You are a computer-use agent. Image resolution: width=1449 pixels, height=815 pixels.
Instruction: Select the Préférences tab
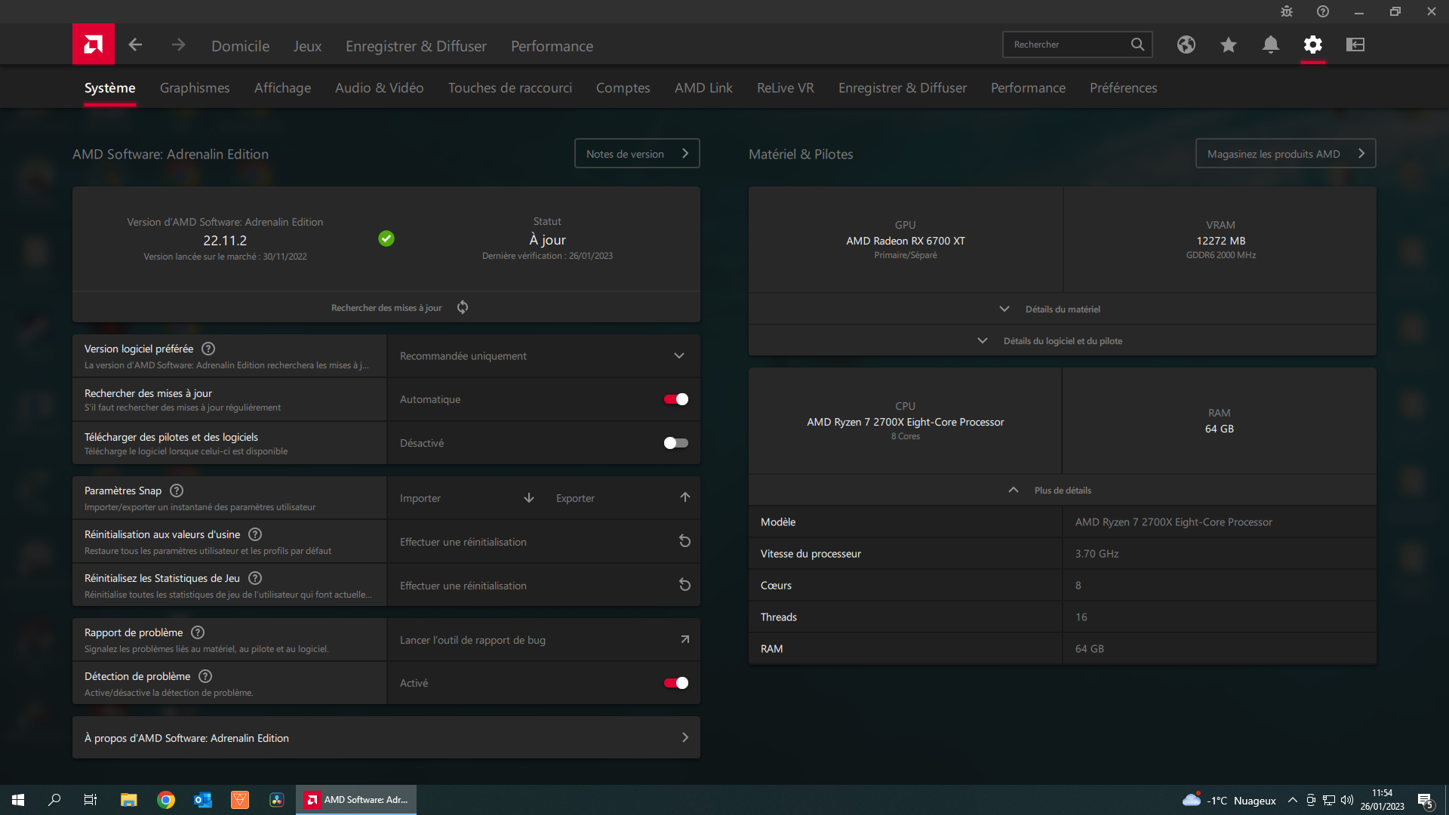1123,88
